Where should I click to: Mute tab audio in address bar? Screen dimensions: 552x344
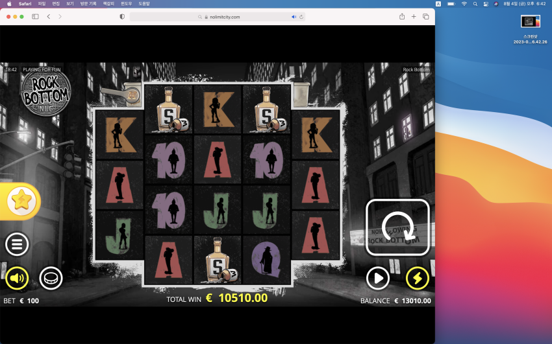pyautogui.click(x=294, y=17)
